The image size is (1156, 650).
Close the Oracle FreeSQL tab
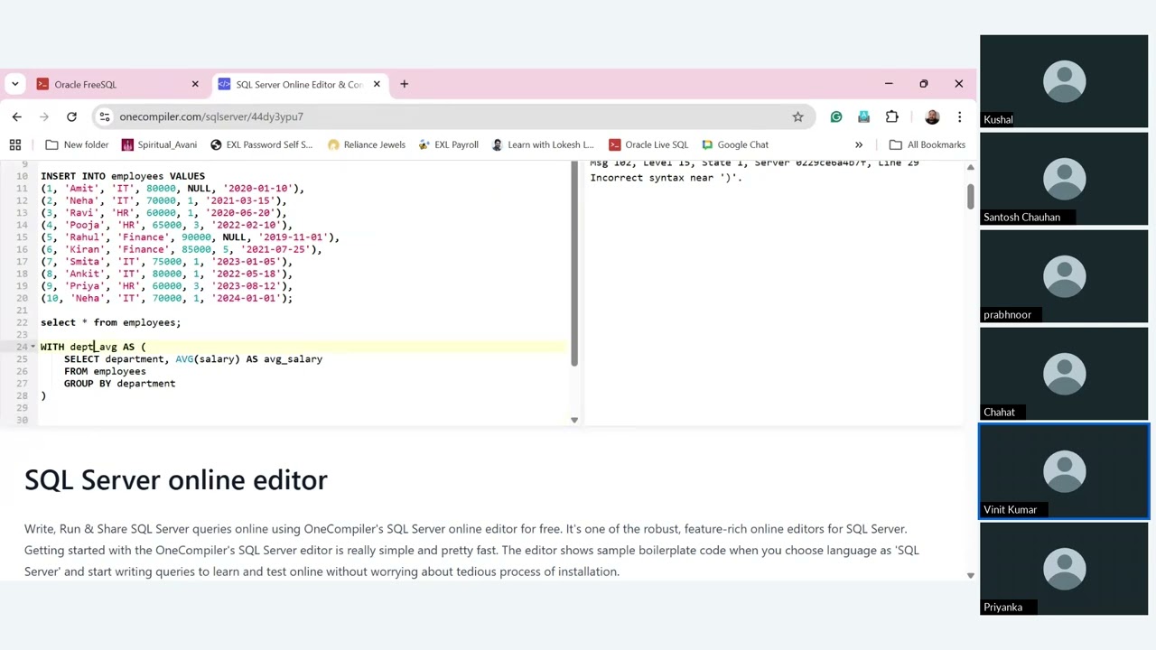pos(195,84)
